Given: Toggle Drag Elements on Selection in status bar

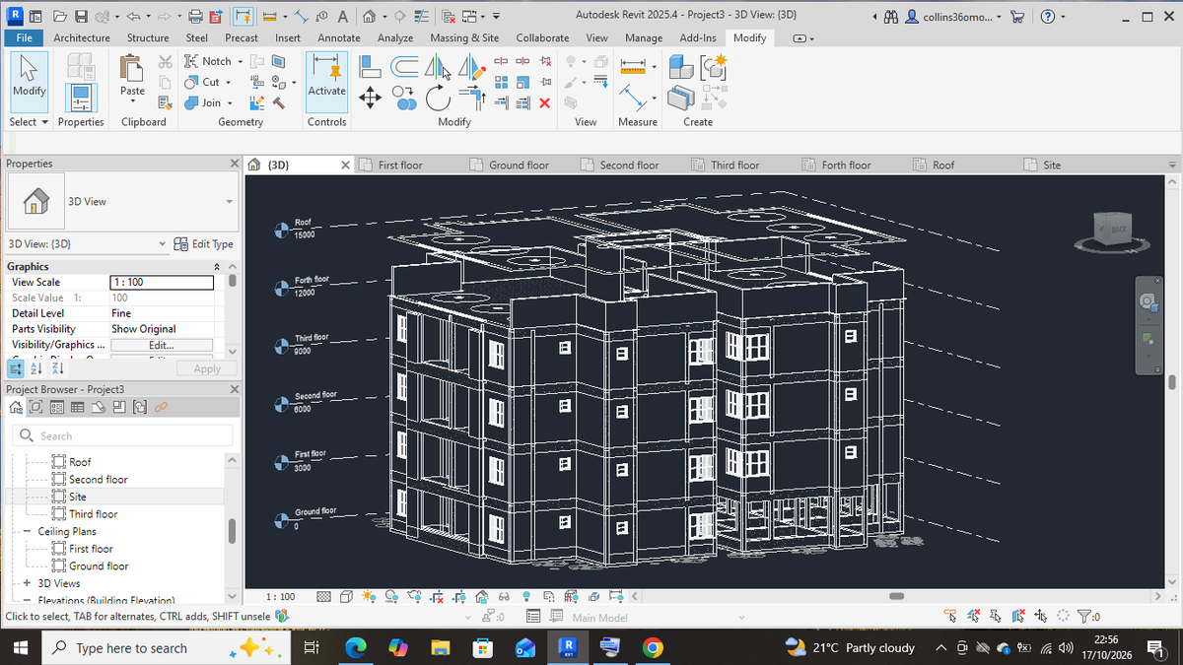Looking at the screenshot, I should coord(1039,618).
